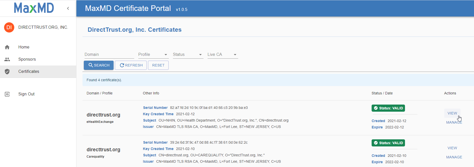Open the Home menu item
474x167 pixels.
[38, 47]
